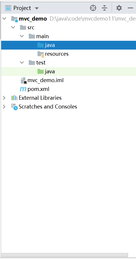Screen dimensions: 136x259
Task: Click the Scratches and Consoles clock icon
Action: click(14, 107)
